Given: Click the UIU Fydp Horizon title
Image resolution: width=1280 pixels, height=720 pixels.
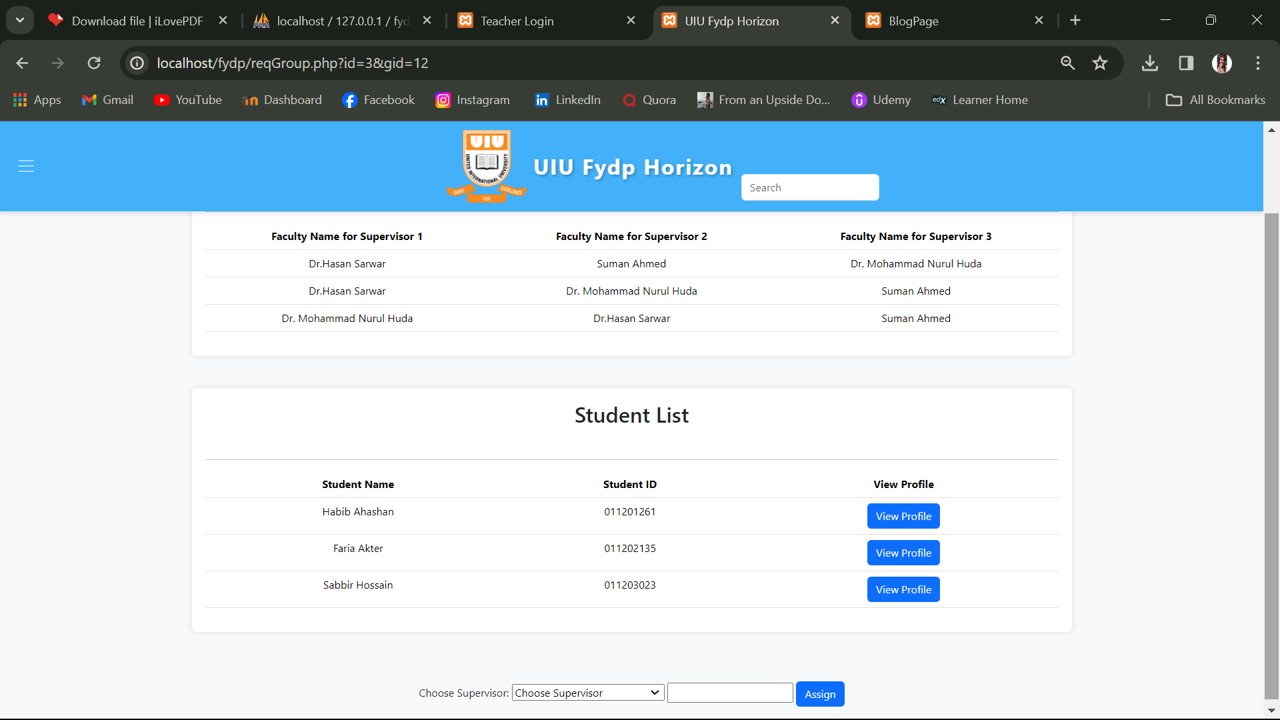Looking at the screenshot, I should (x=633, y=167).
